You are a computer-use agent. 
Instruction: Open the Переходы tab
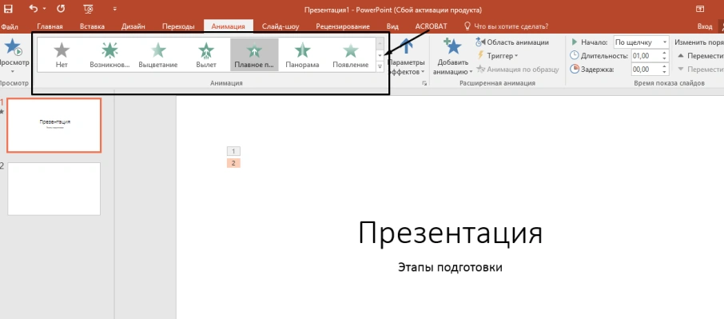(x=178, y=26)
